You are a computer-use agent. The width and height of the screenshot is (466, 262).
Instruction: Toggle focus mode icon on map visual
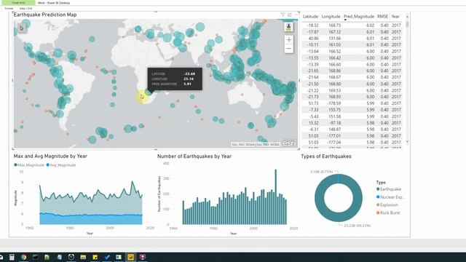[x=290, y=15]
